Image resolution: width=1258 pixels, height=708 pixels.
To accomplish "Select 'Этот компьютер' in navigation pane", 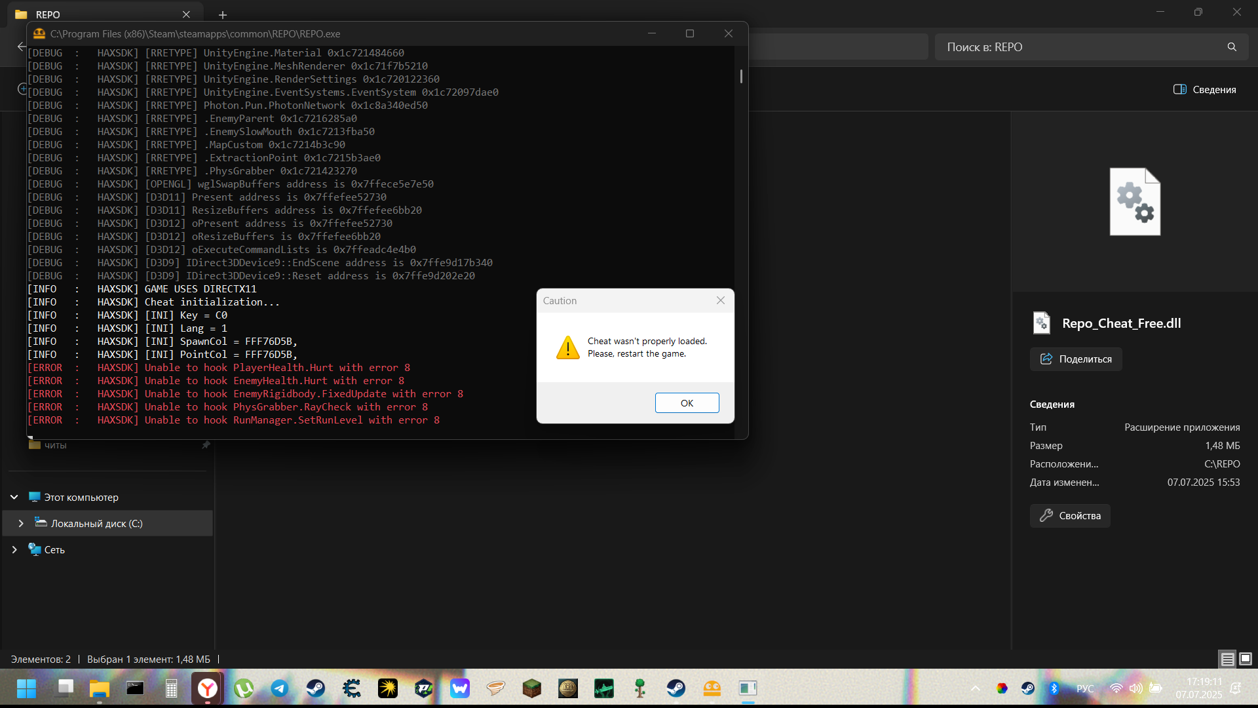I will coord(81,498).
